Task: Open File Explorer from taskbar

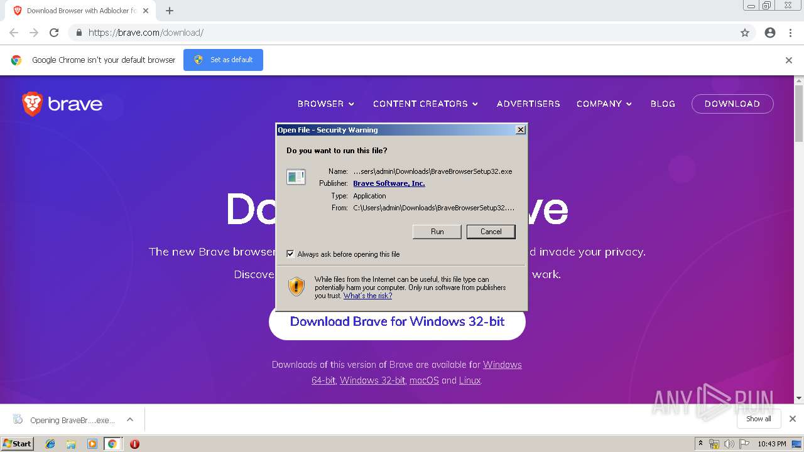Action: (71, 444)
